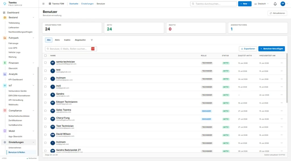Go to Startseite breadcrumb link
Image resolution: width=291 pixels, height=161 pixels.
(74, 4)
